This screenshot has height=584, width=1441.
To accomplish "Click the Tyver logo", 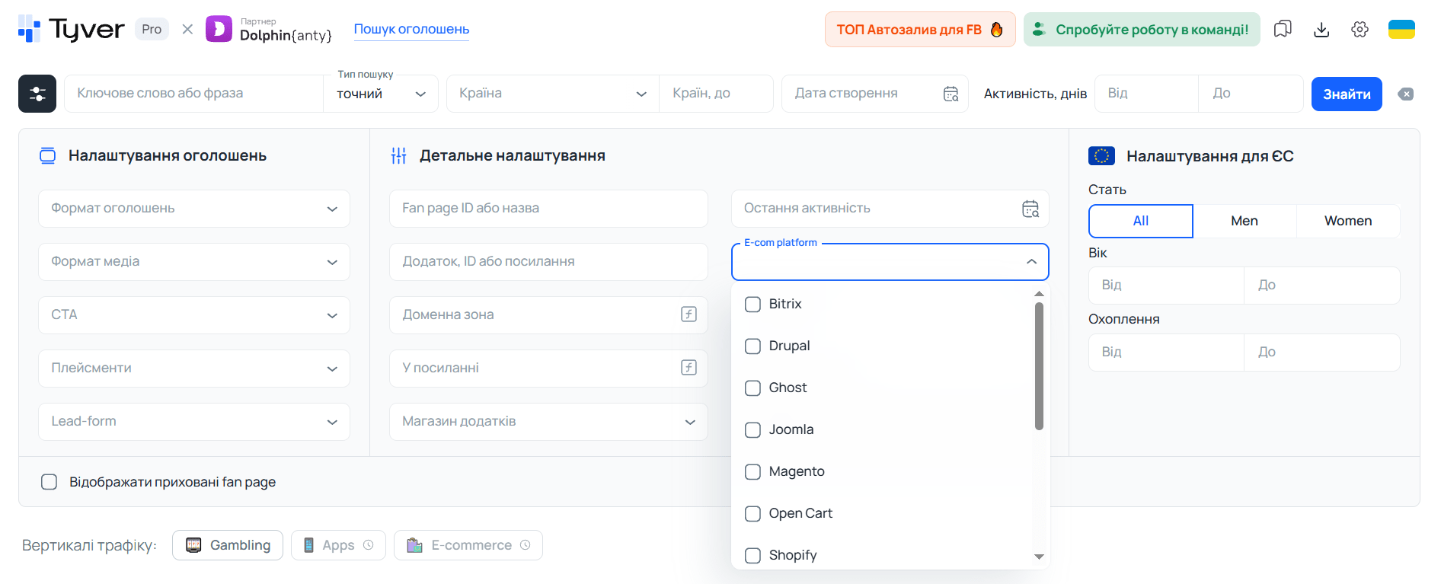I will pos(71,29).
